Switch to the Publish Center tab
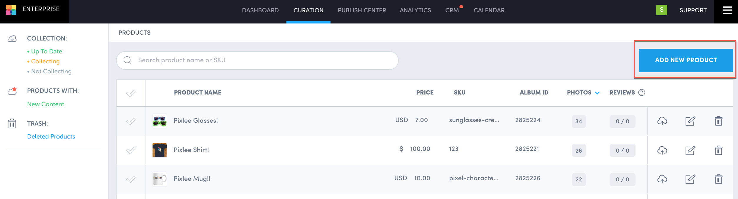738x199 pixels. (362, 10)
